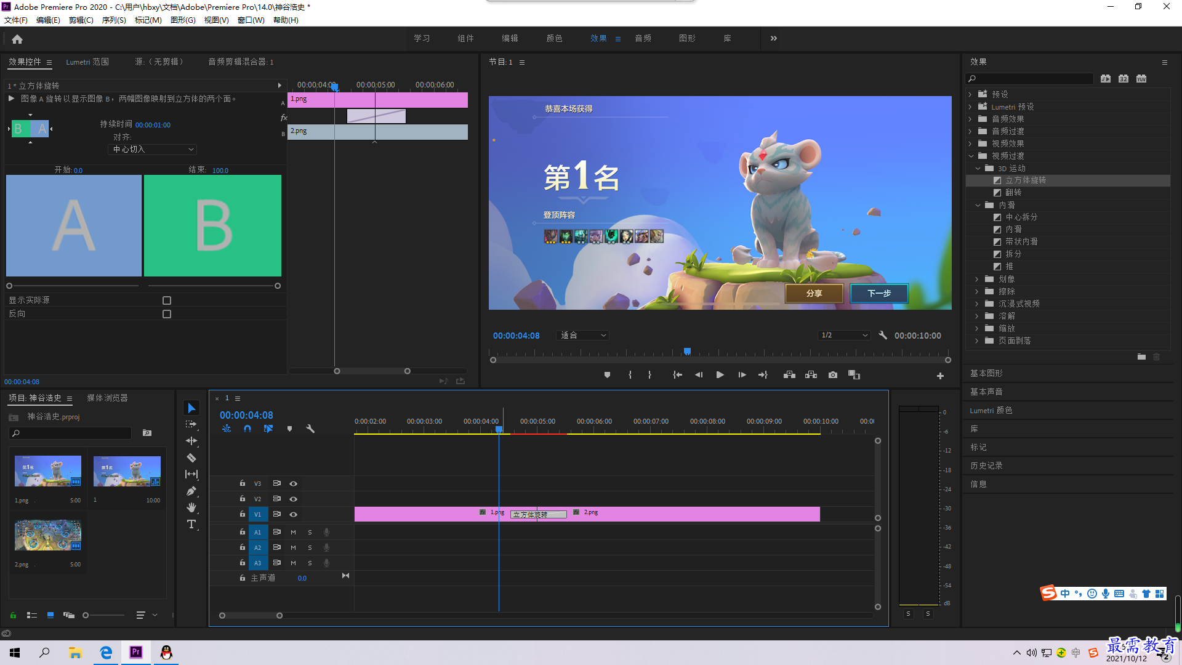Open the alignment dropdown 中心切入
Viewport: 1182px width, 665px height.
point(153,150)
